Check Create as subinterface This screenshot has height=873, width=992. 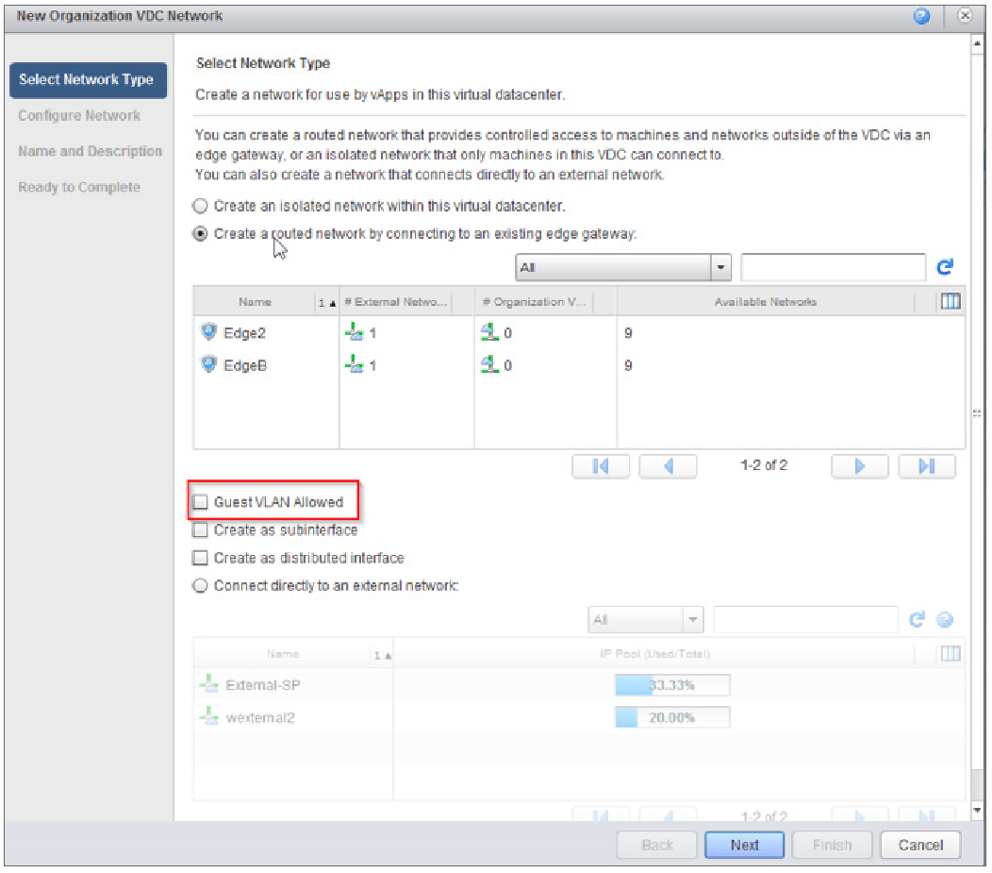pyautogui.click(x=200, y=530)
